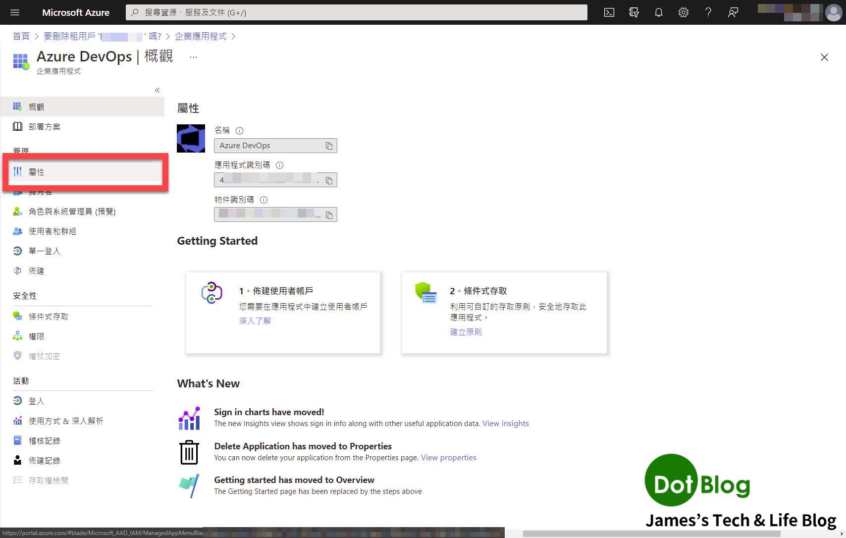Open the Azure portal hamburger menu

(x=15, y=12)
